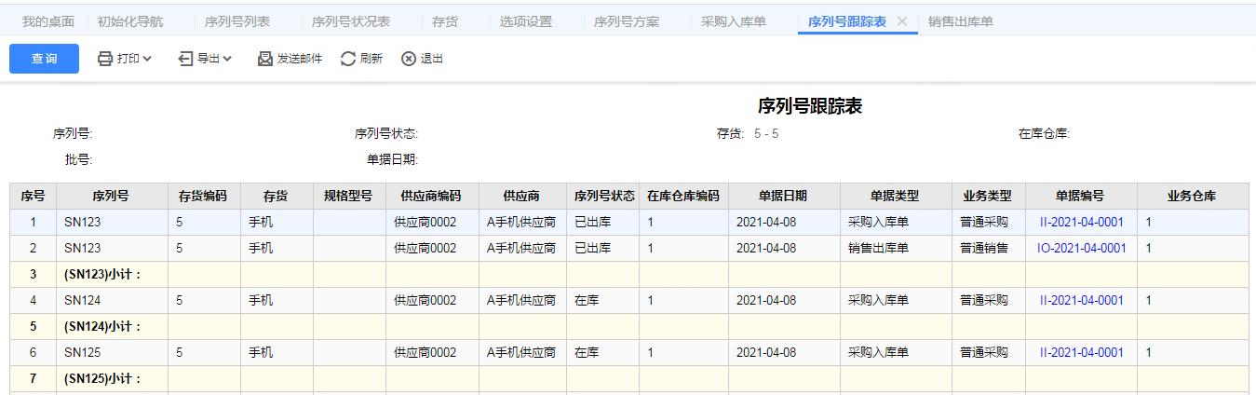The image size is (1256, 395).
Task: Select the (SN124)小计 subtotal row
Action: [102, 327]
